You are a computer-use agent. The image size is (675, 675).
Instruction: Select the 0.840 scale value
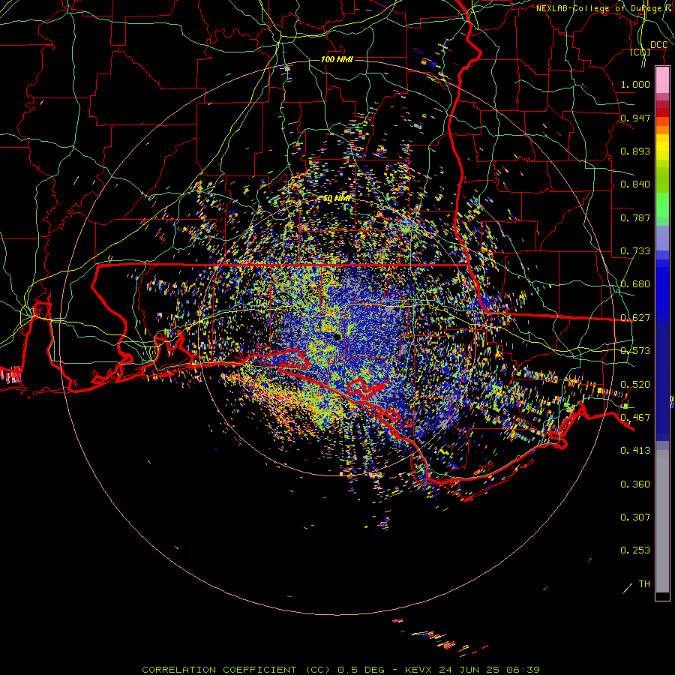(635, 184)
